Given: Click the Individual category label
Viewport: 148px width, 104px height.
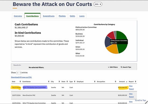Looking at the screenshot, I should (x=80, y=40).
